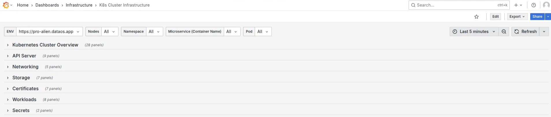Navigate to Infrastructure breadcrumb folder
Image resolution: width=551 pixels, height=117 pixels.
(79, 5)
